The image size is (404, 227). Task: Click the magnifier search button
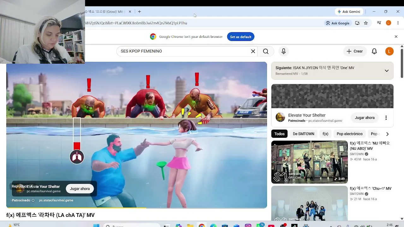(x=266, y=51)
